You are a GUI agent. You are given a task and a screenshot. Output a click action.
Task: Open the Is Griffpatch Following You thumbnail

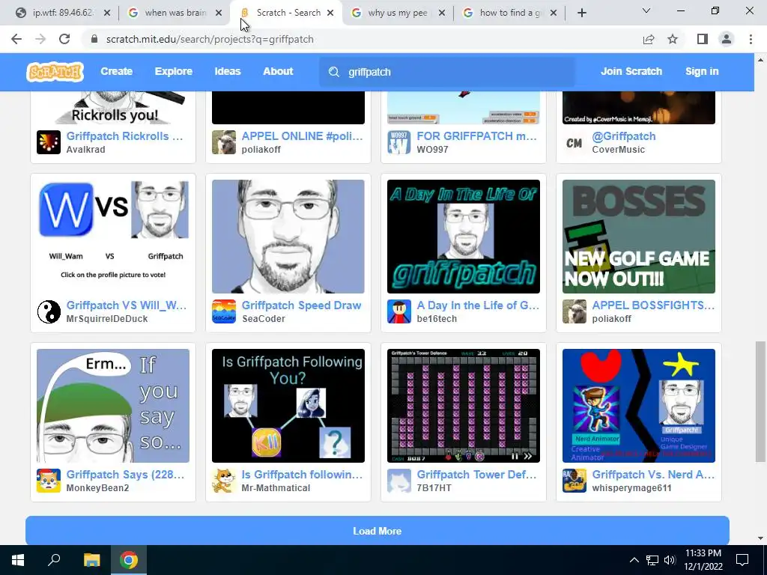click(x=288, y=406)
